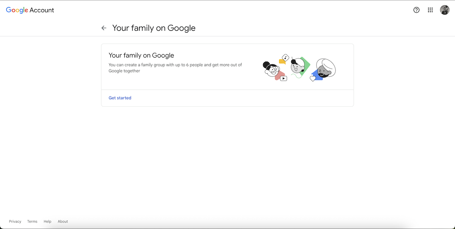Open the Help link in the footer
Screen dimensions: 455x229
coord(47,221)
